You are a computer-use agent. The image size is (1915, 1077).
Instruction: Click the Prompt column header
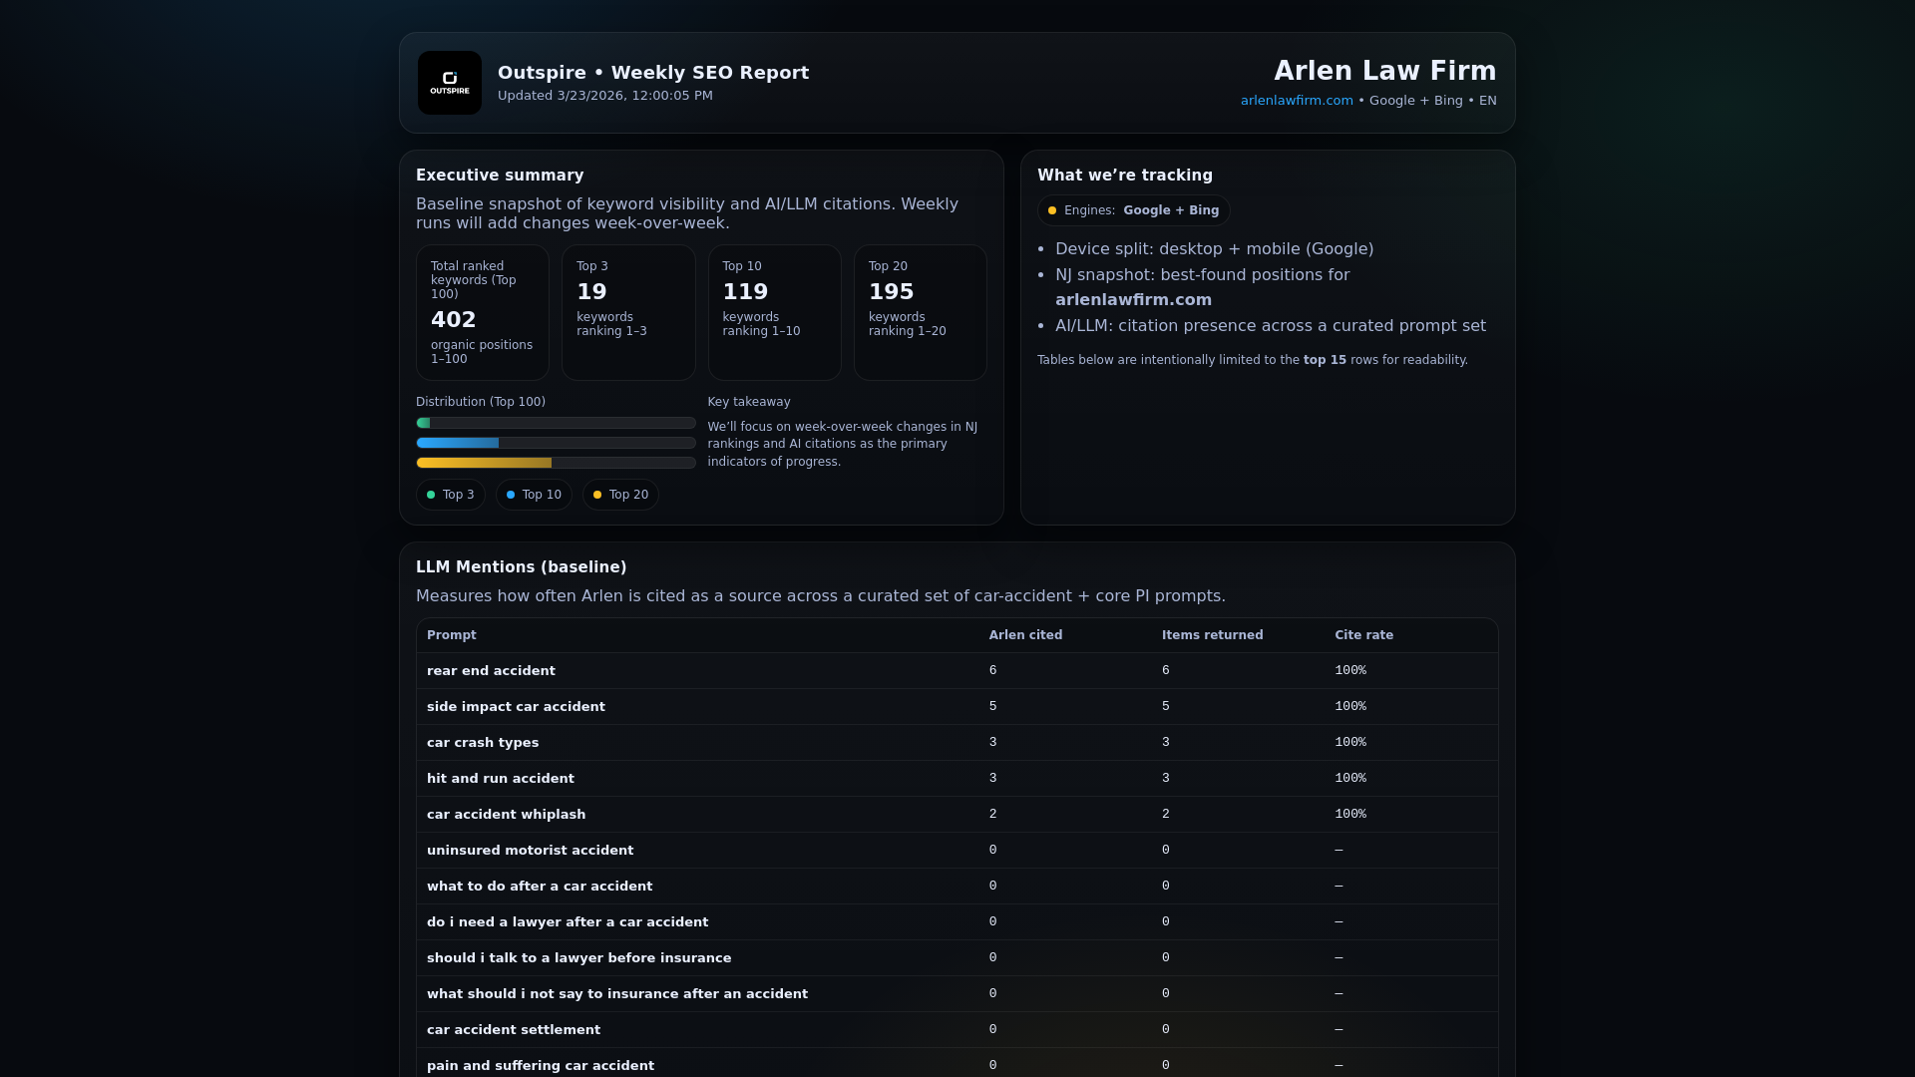coord(451,635)
